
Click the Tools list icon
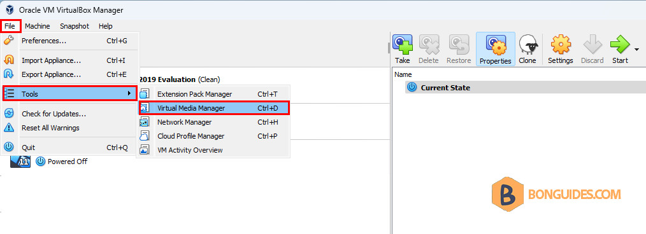[x=10, y=93]
